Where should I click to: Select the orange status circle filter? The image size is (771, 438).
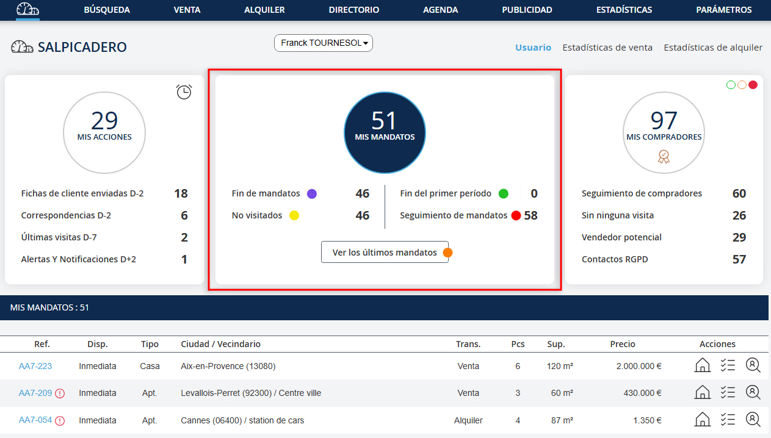[x=742, y=85]
